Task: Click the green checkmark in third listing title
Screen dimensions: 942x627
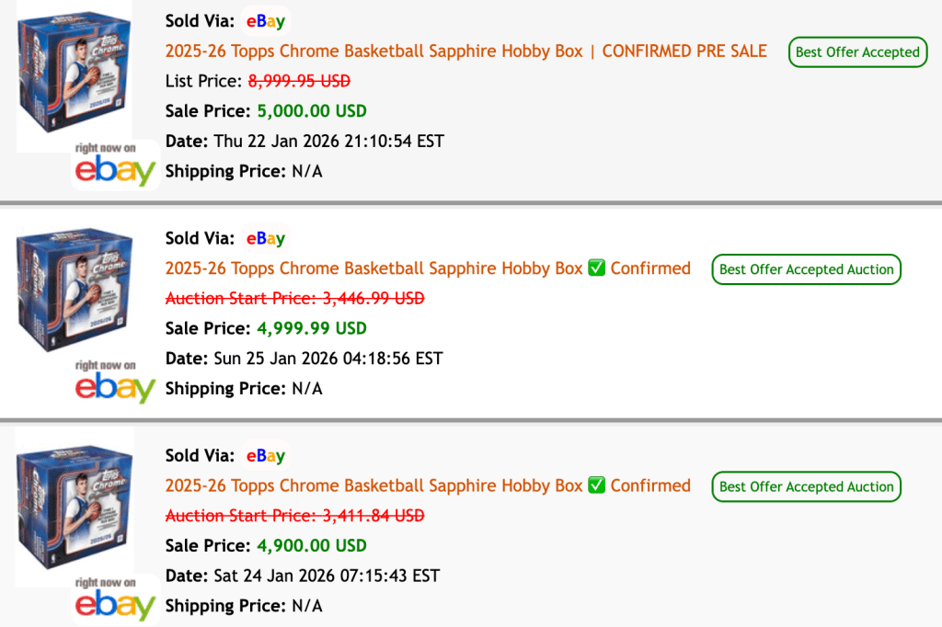Action: [596, 485]
